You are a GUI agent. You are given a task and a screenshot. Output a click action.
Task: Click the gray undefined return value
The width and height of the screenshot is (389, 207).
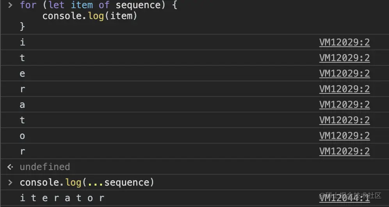45,167
